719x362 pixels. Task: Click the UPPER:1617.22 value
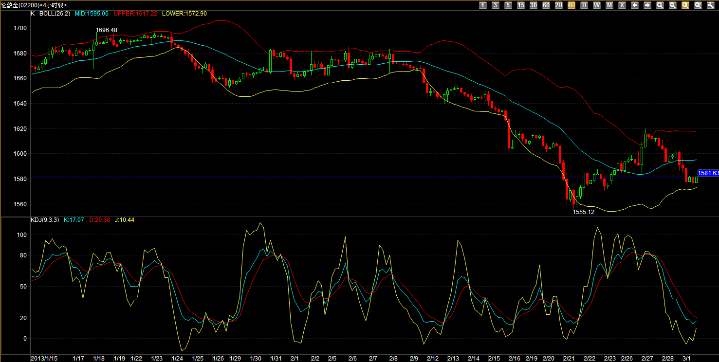tap(135, 14)
